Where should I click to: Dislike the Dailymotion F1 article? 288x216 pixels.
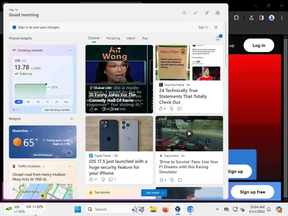pyautogui.click(x=172, y=180)
